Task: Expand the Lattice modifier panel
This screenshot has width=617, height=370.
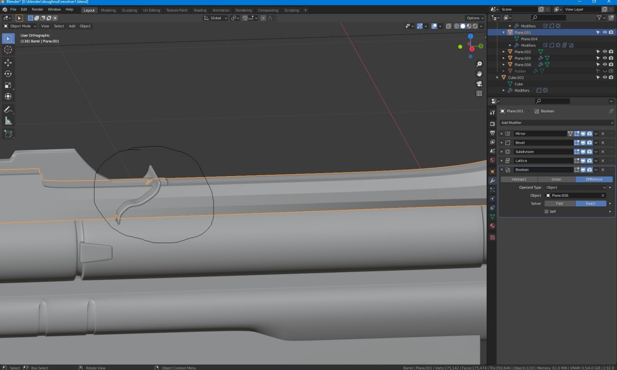Action: pyautogui.click(x=501, y=161)
